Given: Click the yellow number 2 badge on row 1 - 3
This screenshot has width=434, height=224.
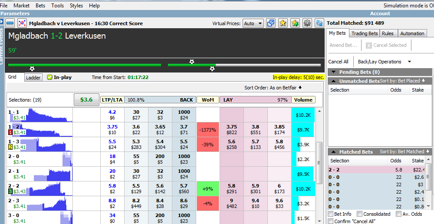Looking at the screenshot, I should point(10,147).
